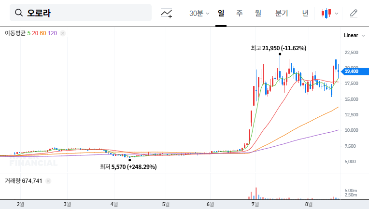The width and height of the screenshot is (369, 209).
Task: Close the volume indicator panel
Action: [48, 181]
